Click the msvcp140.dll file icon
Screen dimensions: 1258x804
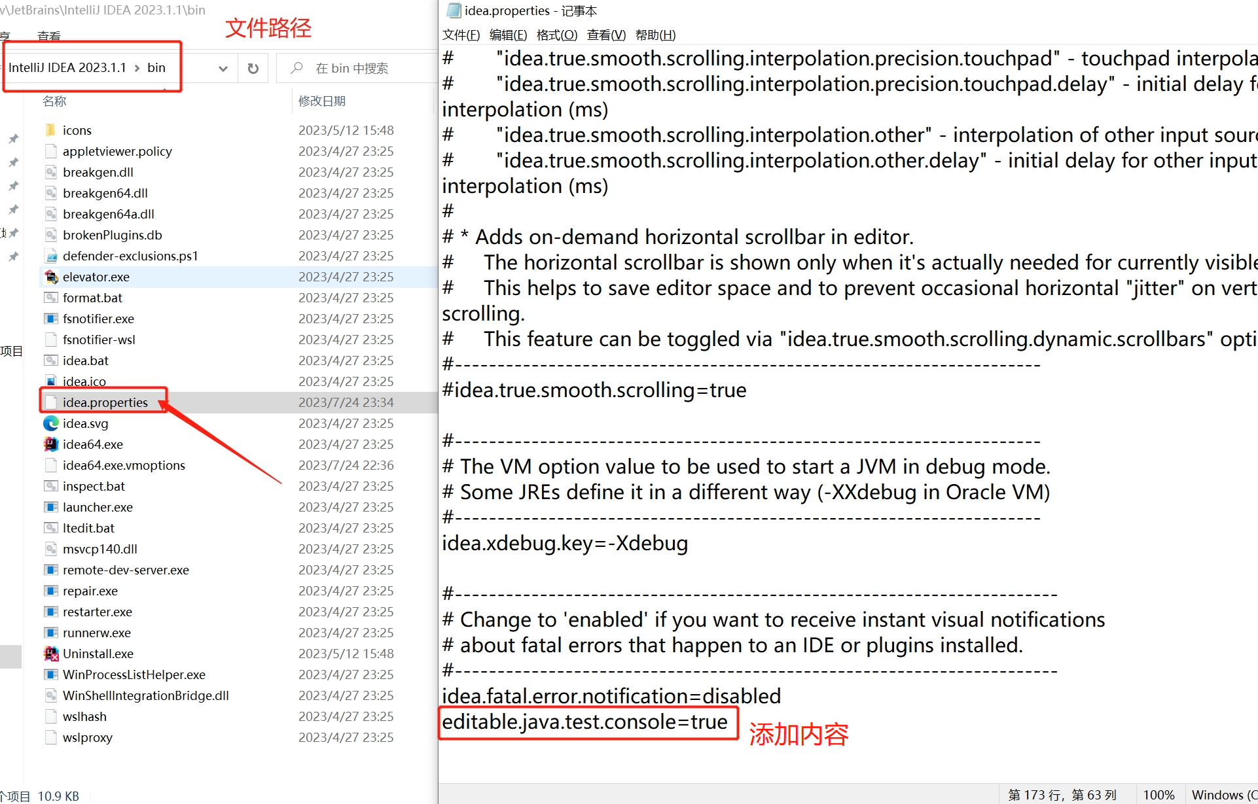(51, 549)
